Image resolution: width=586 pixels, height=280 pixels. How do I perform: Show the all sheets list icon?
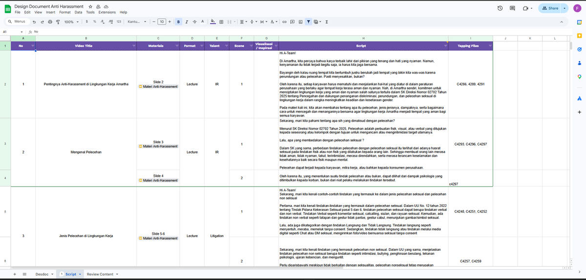(x=24, y=274)
